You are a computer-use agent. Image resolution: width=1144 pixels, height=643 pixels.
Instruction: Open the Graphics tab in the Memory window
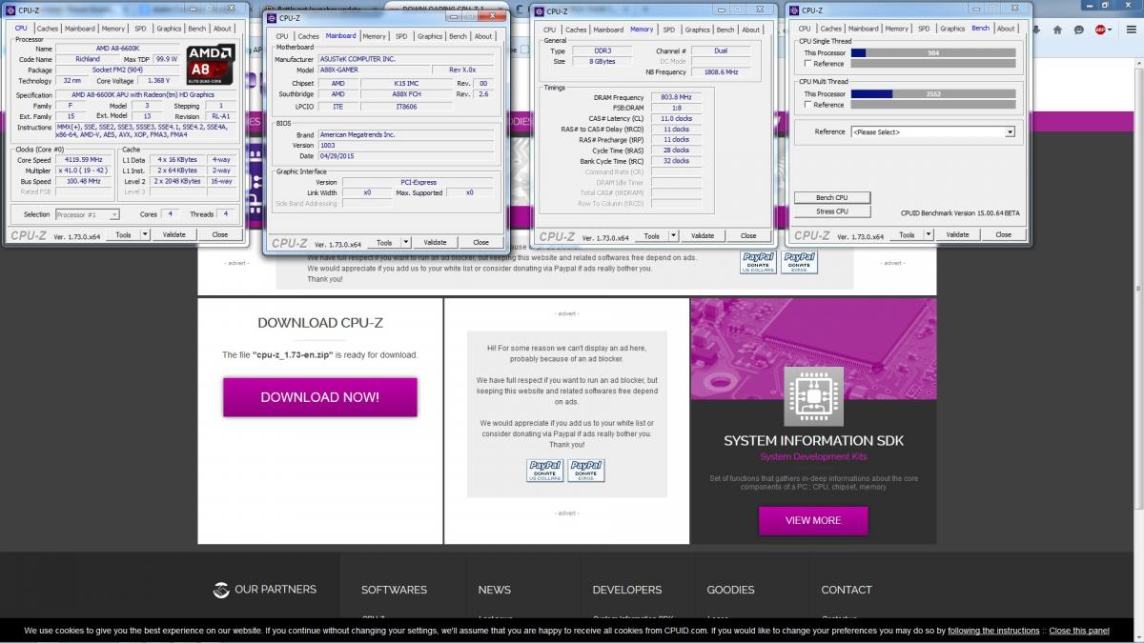[698, 30]
